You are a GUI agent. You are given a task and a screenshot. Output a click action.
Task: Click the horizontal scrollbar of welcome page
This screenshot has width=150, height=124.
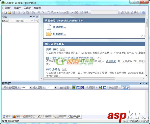pos(79,79)
